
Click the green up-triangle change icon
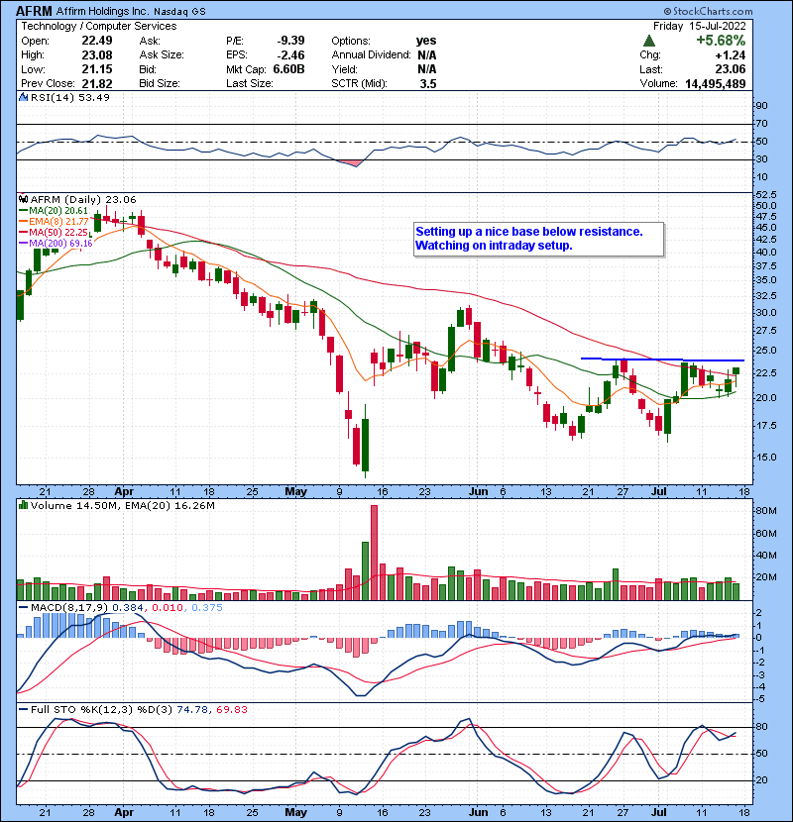pyautogui.click(x=649, y=41)
